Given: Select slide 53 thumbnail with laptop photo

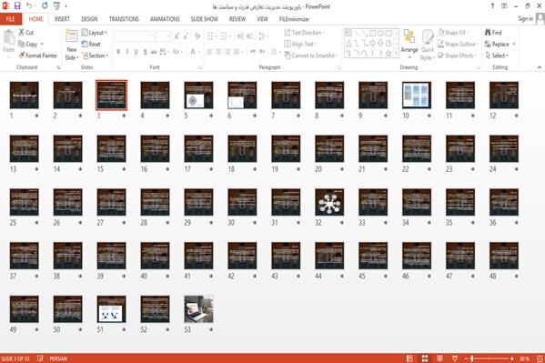Looking at the screenshot, I should click(198, 309).
